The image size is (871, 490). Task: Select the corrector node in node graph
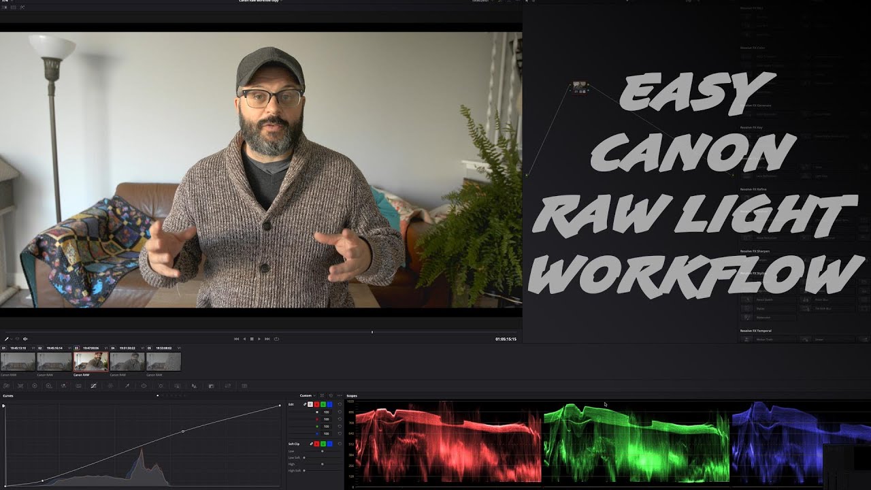(580, 87)
